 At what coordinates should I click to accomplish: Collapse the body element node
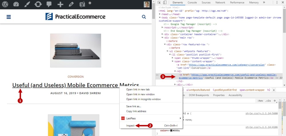click(160, 18)
